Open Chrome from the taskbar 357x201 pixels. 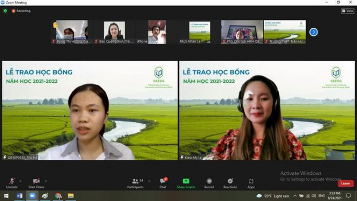tap(58, 196)
